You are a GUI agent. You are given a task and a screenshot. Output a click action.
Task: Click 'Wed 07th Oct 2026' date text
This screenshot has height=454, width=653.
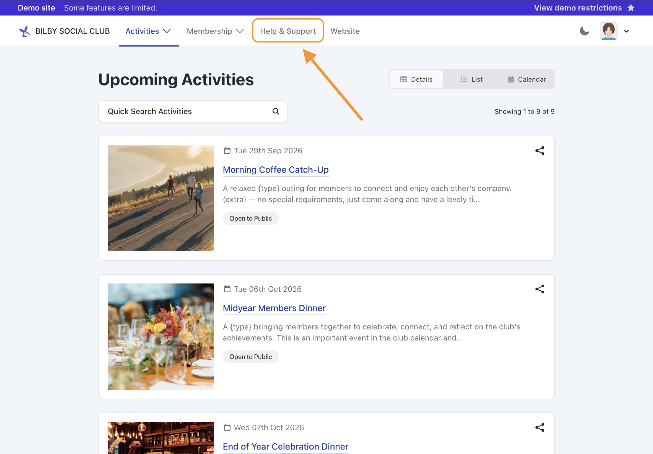coord(269,427)
